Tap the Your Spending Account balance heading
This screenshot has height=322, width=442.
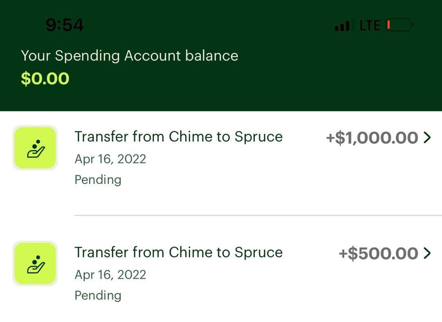[129, 55]
